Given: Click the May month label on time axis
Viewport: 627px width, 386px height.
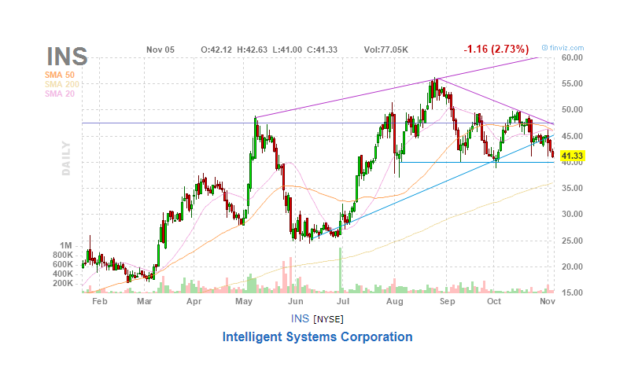Looking at the screenshot, I should tap(244, 301).
